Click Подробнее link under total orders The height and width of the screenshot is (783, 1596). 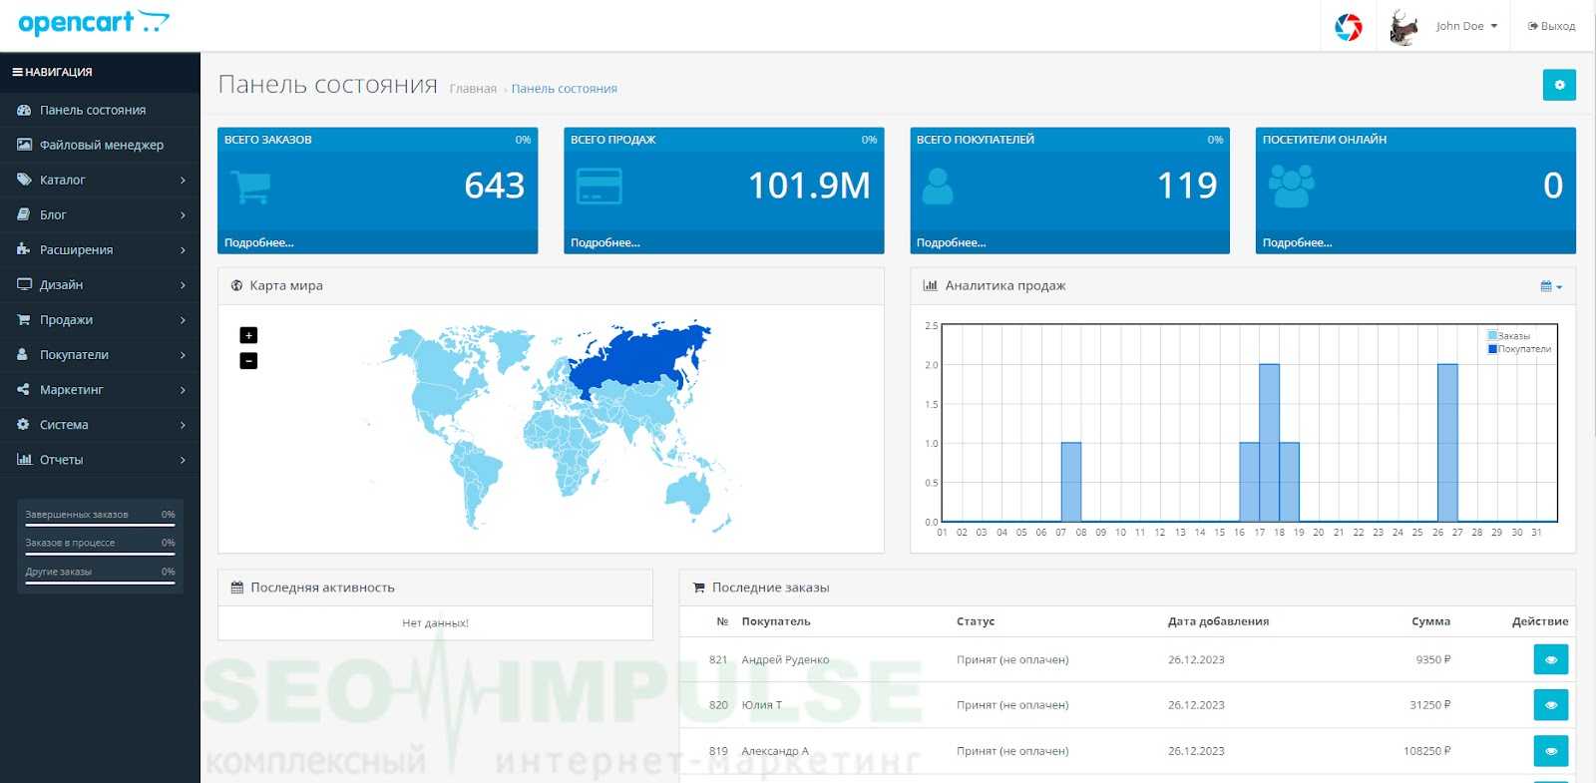259,242
